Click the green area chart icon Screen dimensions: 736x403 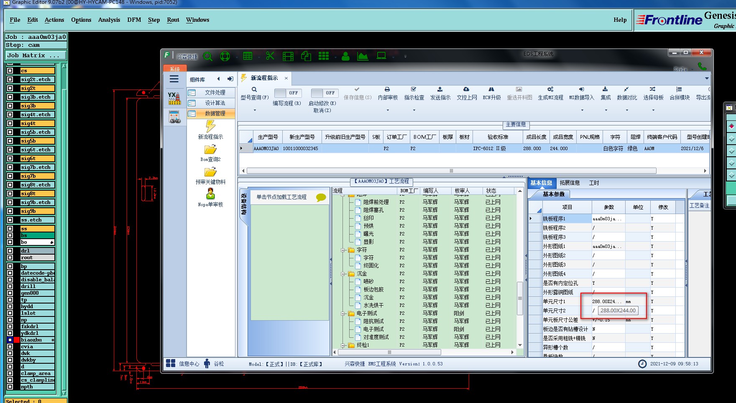(363, 56)
